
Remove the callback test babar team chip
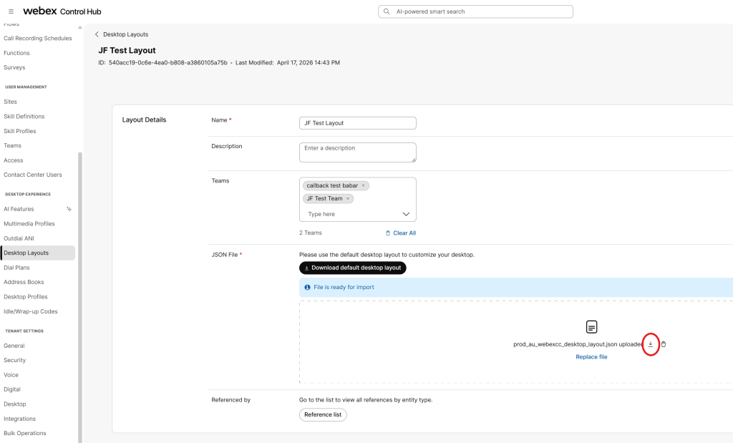[x=363, y=185]
